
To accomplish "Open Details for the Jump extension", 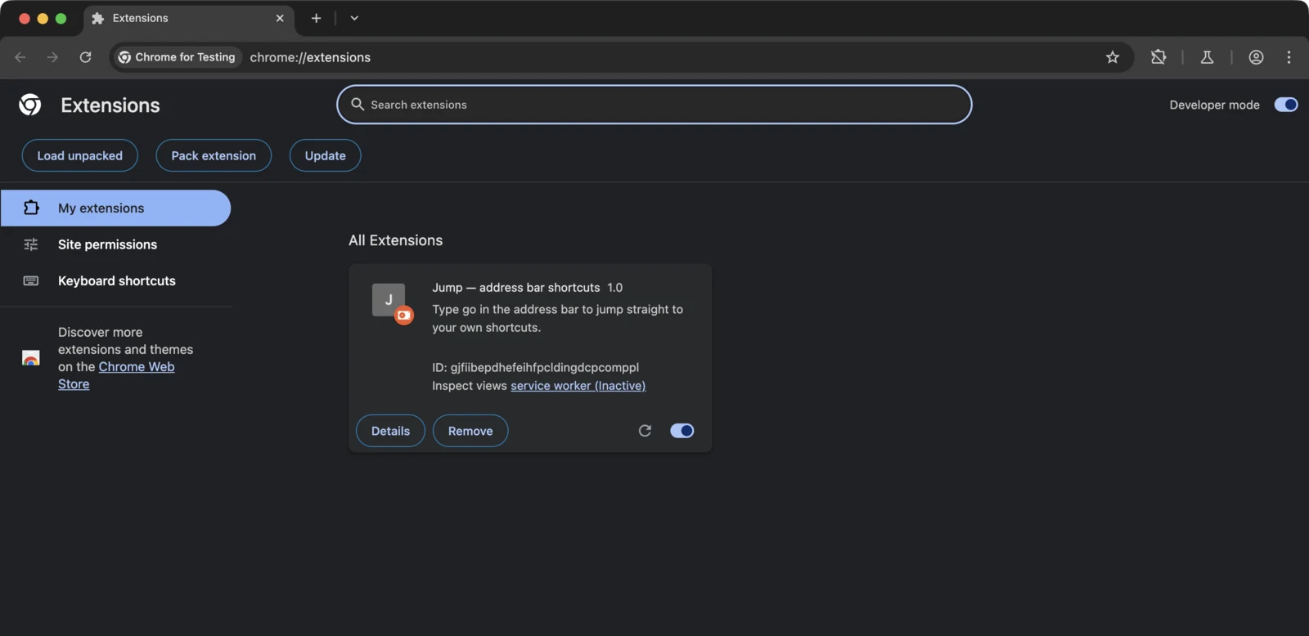I will coord(390,431).
